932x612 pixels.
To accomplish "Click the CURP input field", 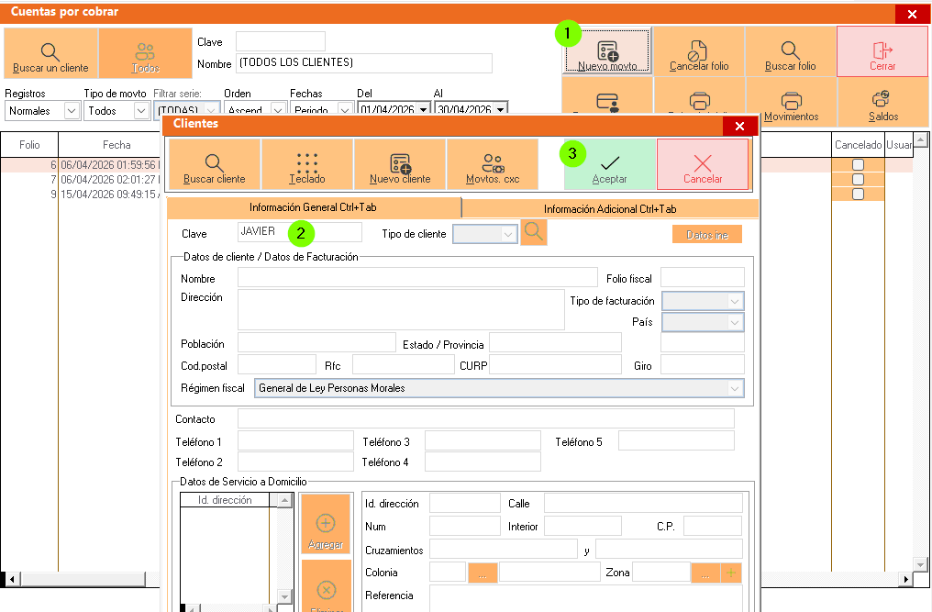I will (555, 364).
